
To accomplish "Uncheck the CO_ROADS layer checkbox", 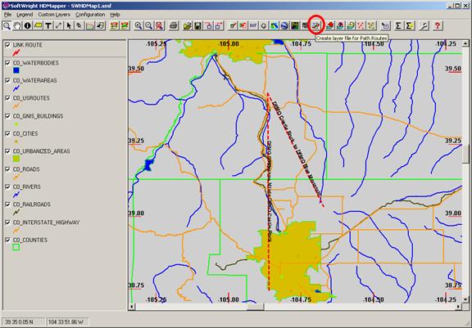I will [x=8, y=169].
